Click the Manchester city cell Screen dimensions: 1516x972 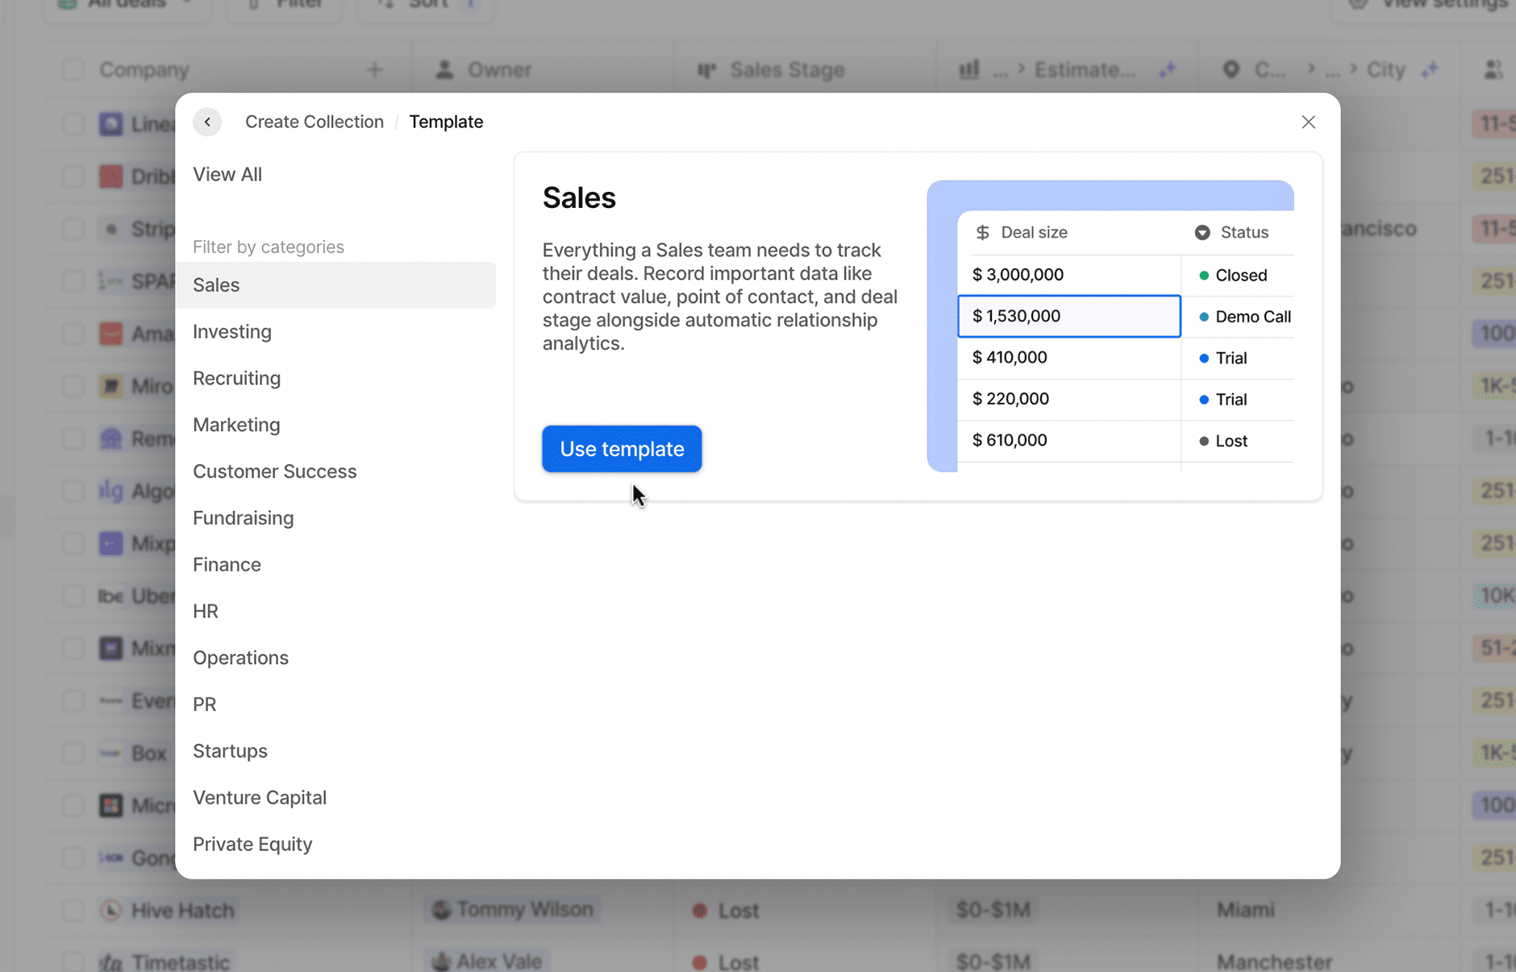tap(1274, 962)
